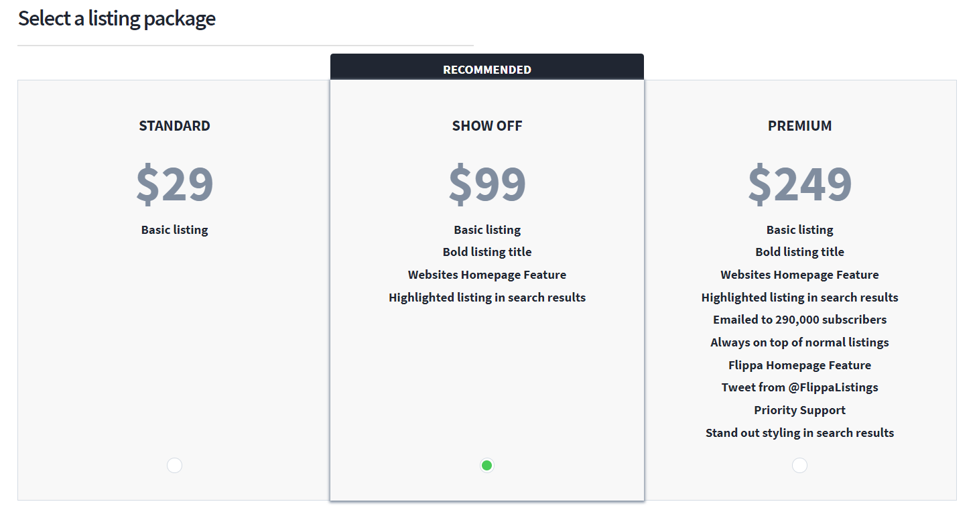The width and height of the screenshot is (979, 518).
Task: Click 'Bold listing title' in Show Off
Action: (x=487, y=252)
